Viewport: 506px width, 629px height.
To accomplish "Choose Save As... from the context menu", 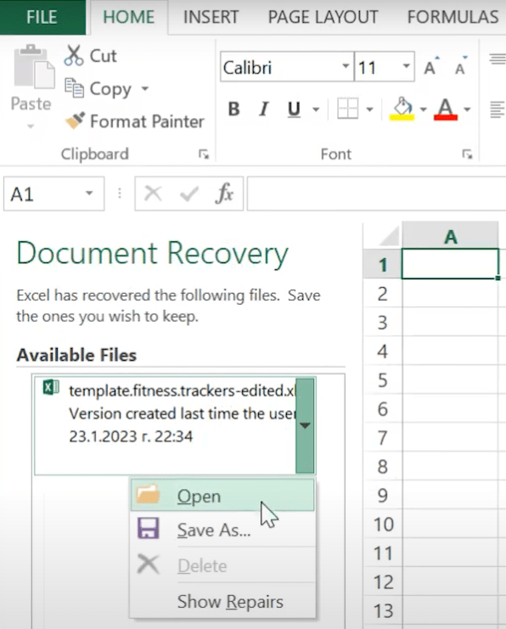I will coord(222,530).
